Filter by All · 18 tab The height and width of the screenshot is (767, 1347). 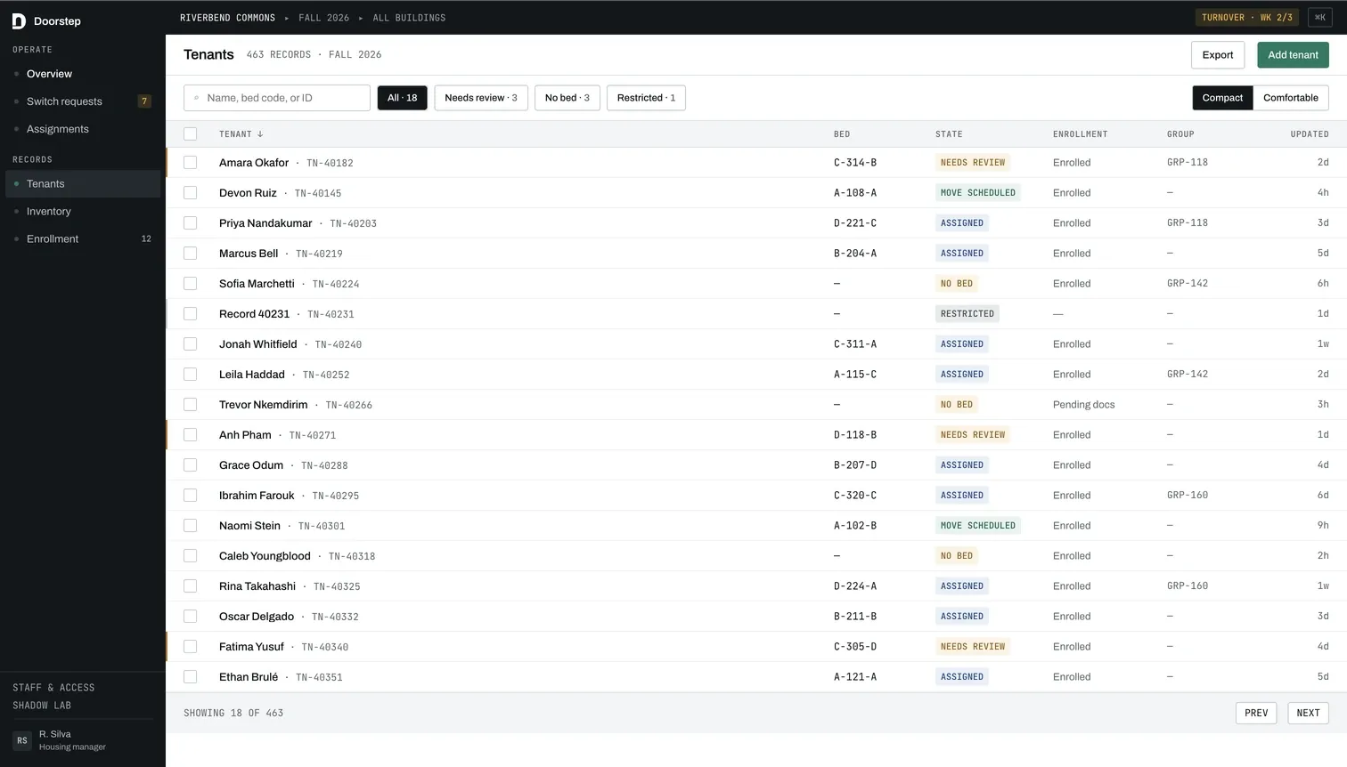coord(402,98)
